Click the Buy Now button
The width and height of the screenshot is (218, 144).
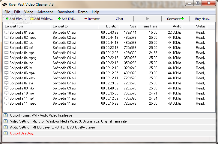(203, 19)
